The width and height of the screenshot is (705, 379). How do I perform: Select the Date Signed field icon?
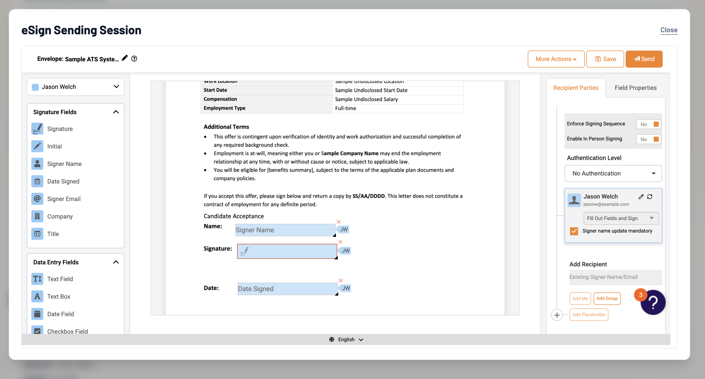point(37,181)
